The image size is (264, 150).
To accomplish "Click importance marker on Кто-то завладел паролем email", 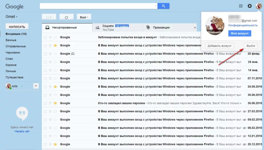I will (55, 103).
